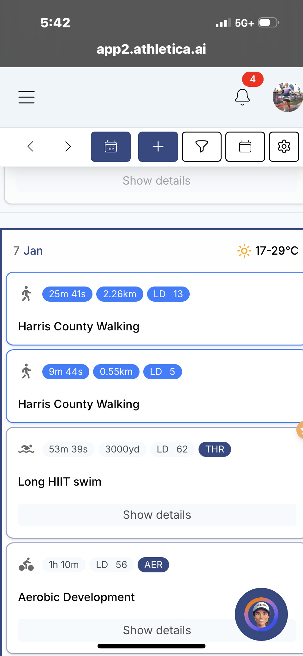Open the hamburger navigation menu

pos(27,97)
